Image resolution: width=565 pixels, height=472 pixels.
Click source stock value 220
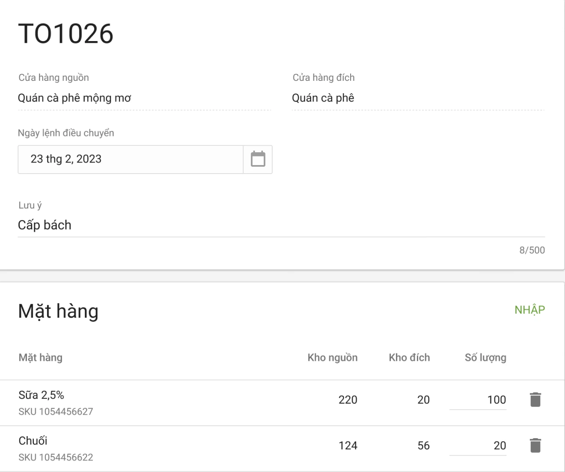(348, 400)
